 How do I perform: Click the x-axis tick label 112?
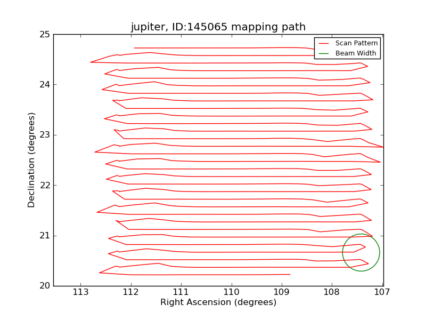click(x=131, y=292)
